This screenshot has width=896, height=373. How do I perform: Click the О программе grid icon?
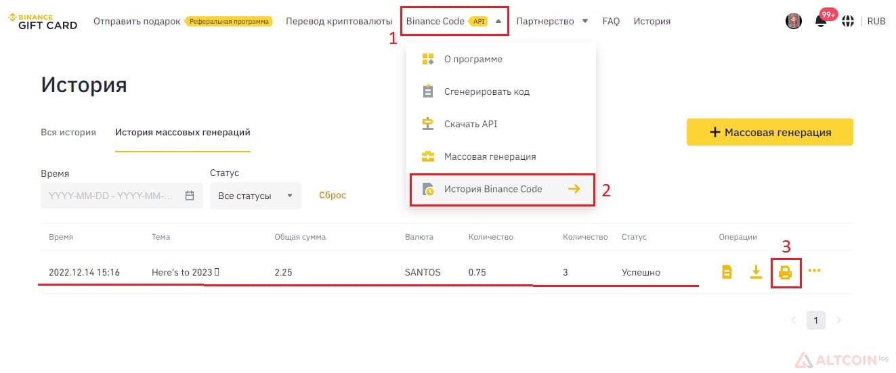pyautogui.click(x=427, y=59)
